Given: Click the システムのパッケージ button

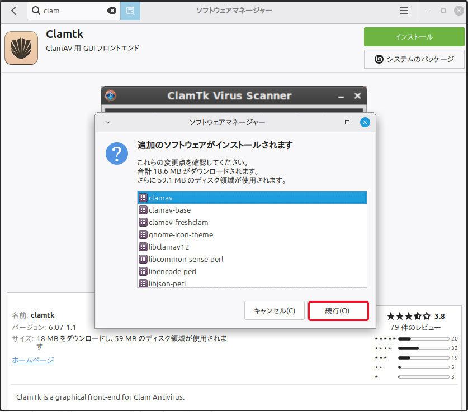Looking at the screenshot, I should coord(414,59).
